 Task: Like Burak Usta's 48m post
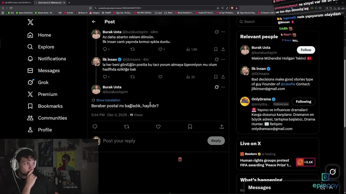pyautogui.click(x=160, y=49)
